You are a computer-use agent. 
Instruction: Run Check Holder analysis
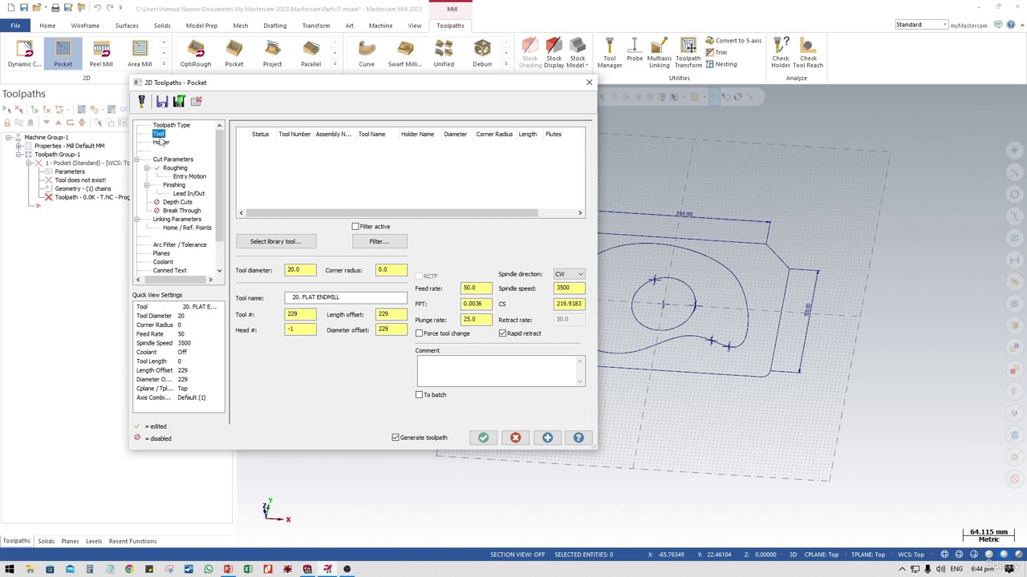780,54
